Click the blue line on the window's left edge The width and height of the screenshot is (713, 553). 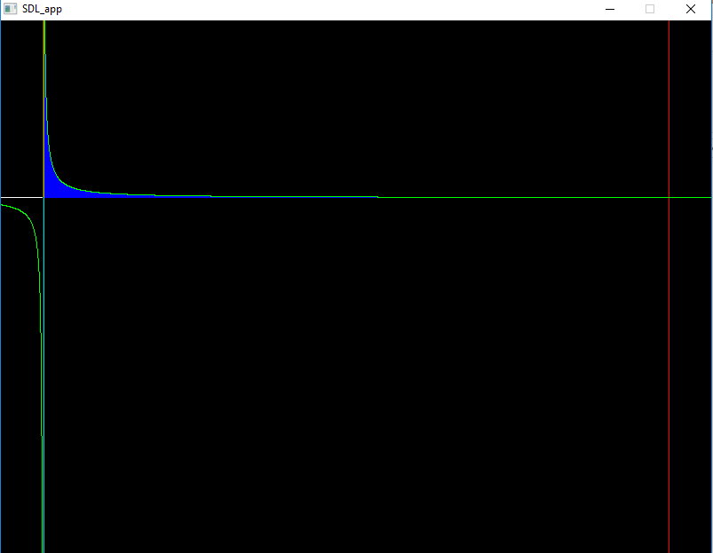pyautogui.click(x=1, y=355)
